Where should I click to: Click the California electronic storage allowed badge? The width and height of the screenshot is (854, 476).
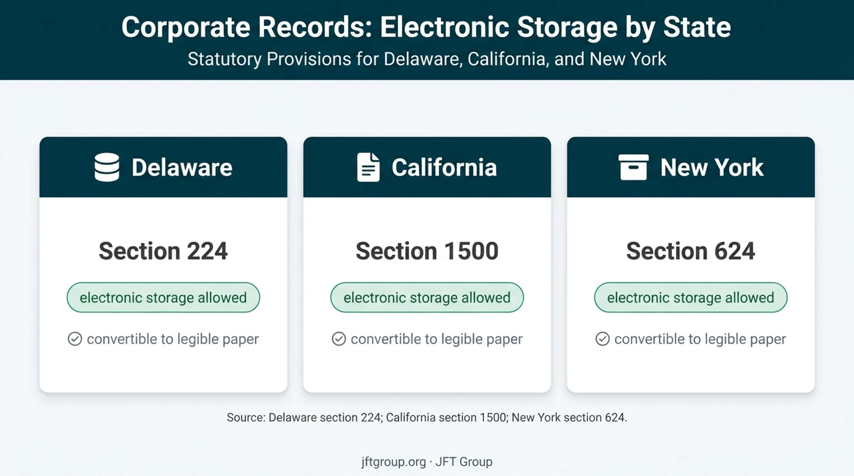[x=427, y=298]
